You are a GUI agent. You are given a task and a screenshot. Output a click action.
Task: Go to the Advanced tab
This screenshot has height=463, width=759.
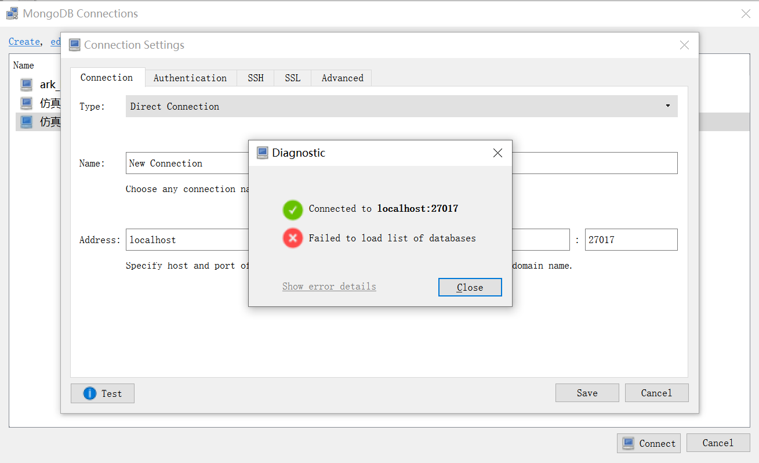click(342, 78)
